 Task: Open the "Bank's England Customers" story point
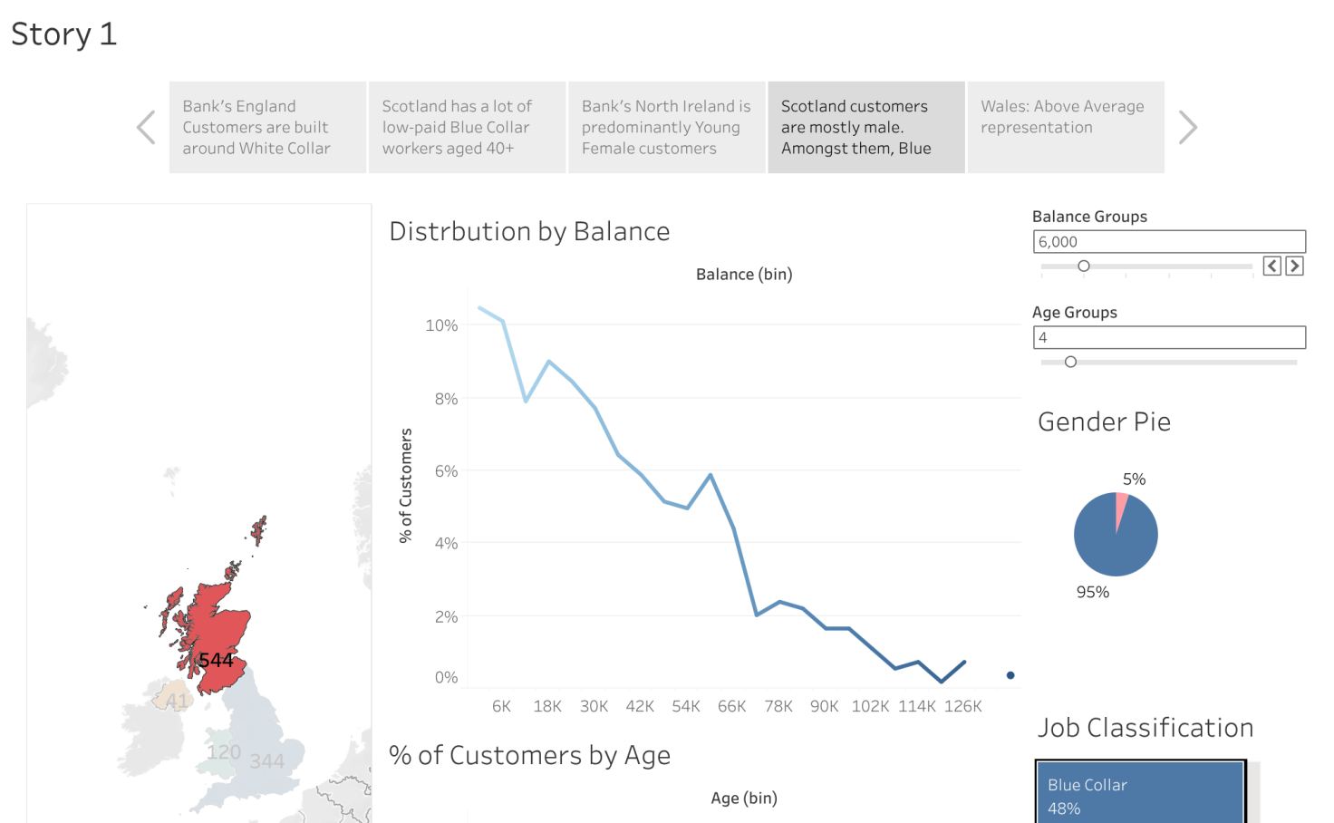tap(266, 127)
